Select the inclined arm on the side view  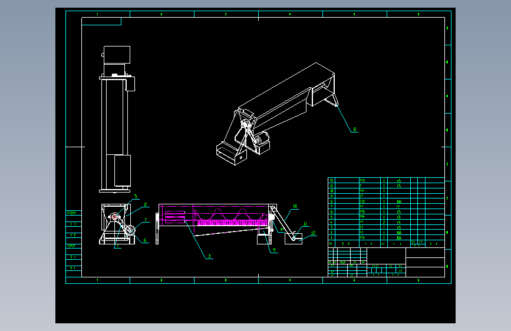[283, 223]
